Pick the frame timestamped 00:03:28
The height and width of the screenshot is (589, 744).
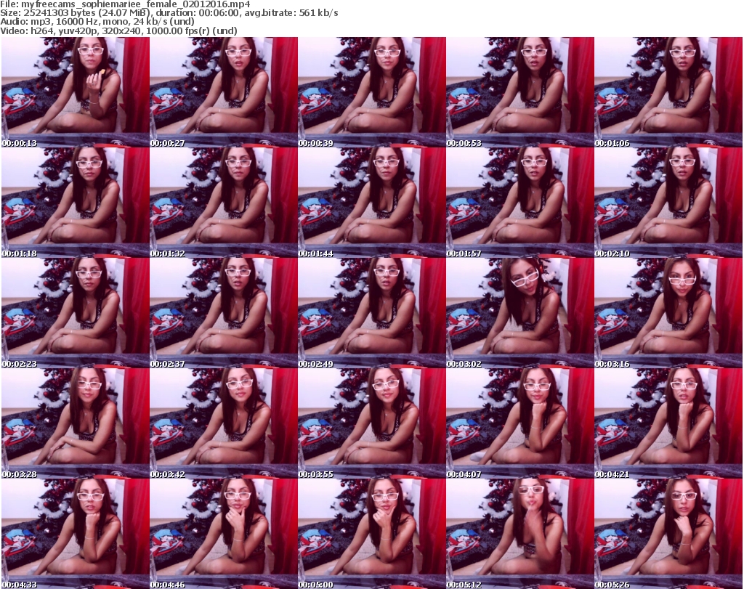(x=76, y=424)
